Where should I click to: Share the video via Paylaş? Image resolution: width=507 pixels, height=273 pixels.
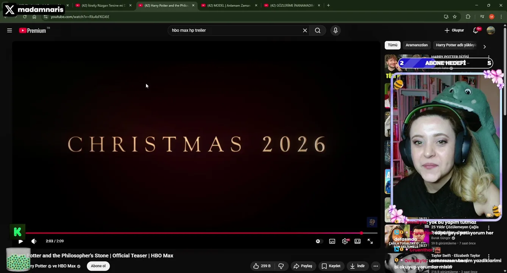pos(303,266)
